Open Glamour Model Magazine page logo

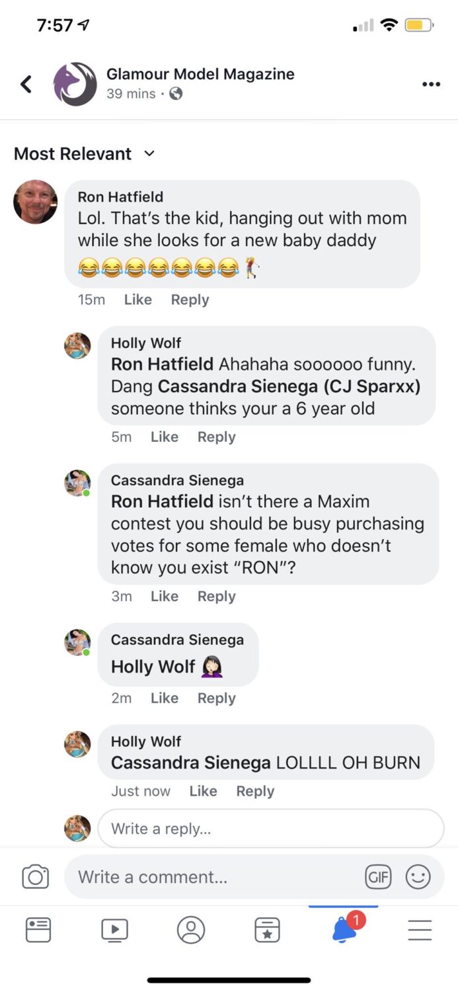(x=75, y=84)
